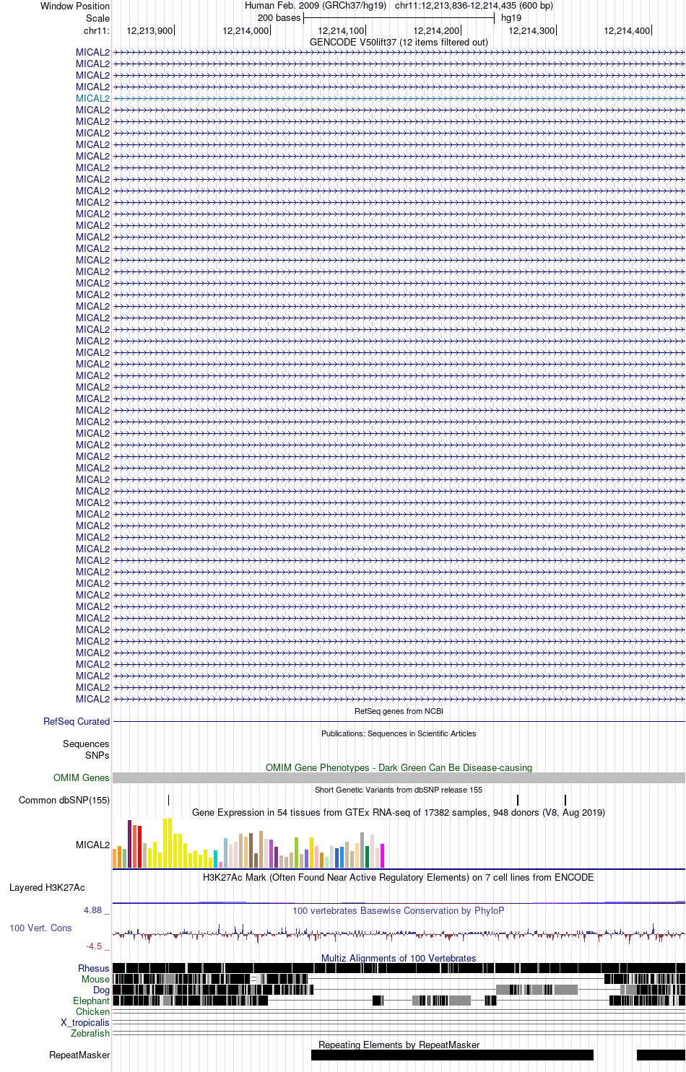
Task: Click the 'Elephant' alignment row label
Action: pos(91,1001)
